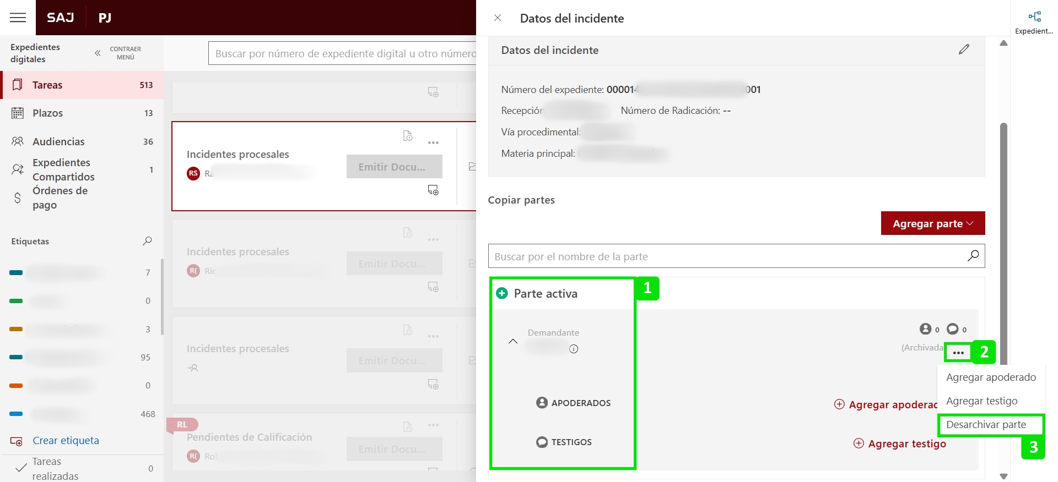Image resolution: width=1058 pixels, height=482 pixels.
Task: Collapse the Demandante section chevron
Action: [x=513, y=341]
